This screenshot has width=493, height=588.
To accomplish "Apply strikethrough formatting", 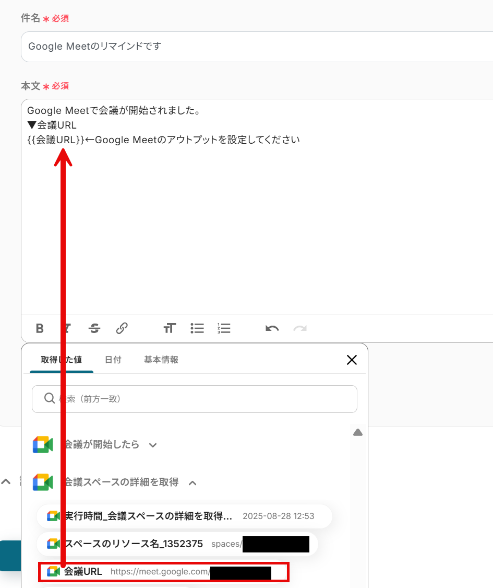I will (94, 329).
